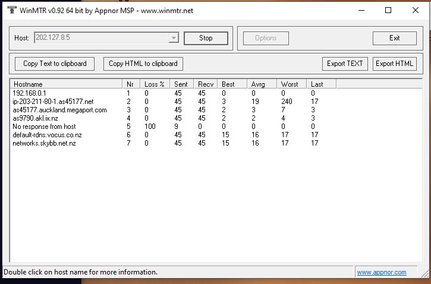Click the Worst value 7 for megaport hop
This screenshot has height=284, width=431.
pyautogui.click(x=283, y=110)
